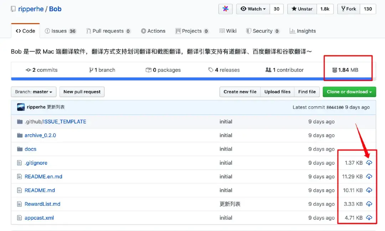Click the New pull request button

pyautogui.click(x=82, y=92)
